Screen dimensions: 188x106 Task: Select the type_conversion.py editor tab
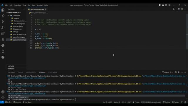coord(37,9)
